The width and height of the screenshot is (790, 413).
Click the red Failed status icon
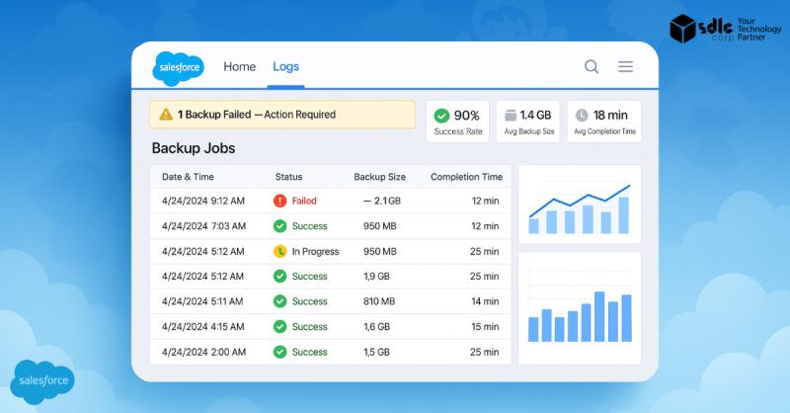click(279, 201)
